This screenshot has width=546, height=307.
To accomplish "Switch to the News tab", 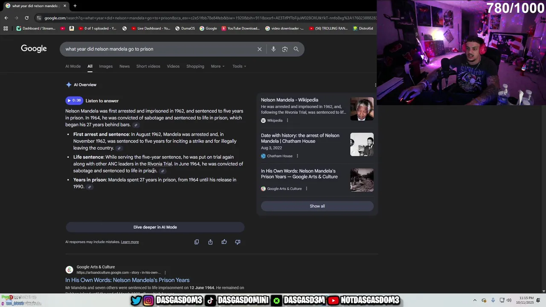I will [x=125, y=66].
